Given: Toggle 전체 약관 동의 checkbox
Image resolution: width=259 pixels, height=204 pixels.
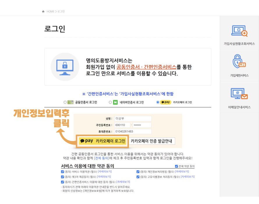Looking at the screenshot, I should (x=176, y=166).
